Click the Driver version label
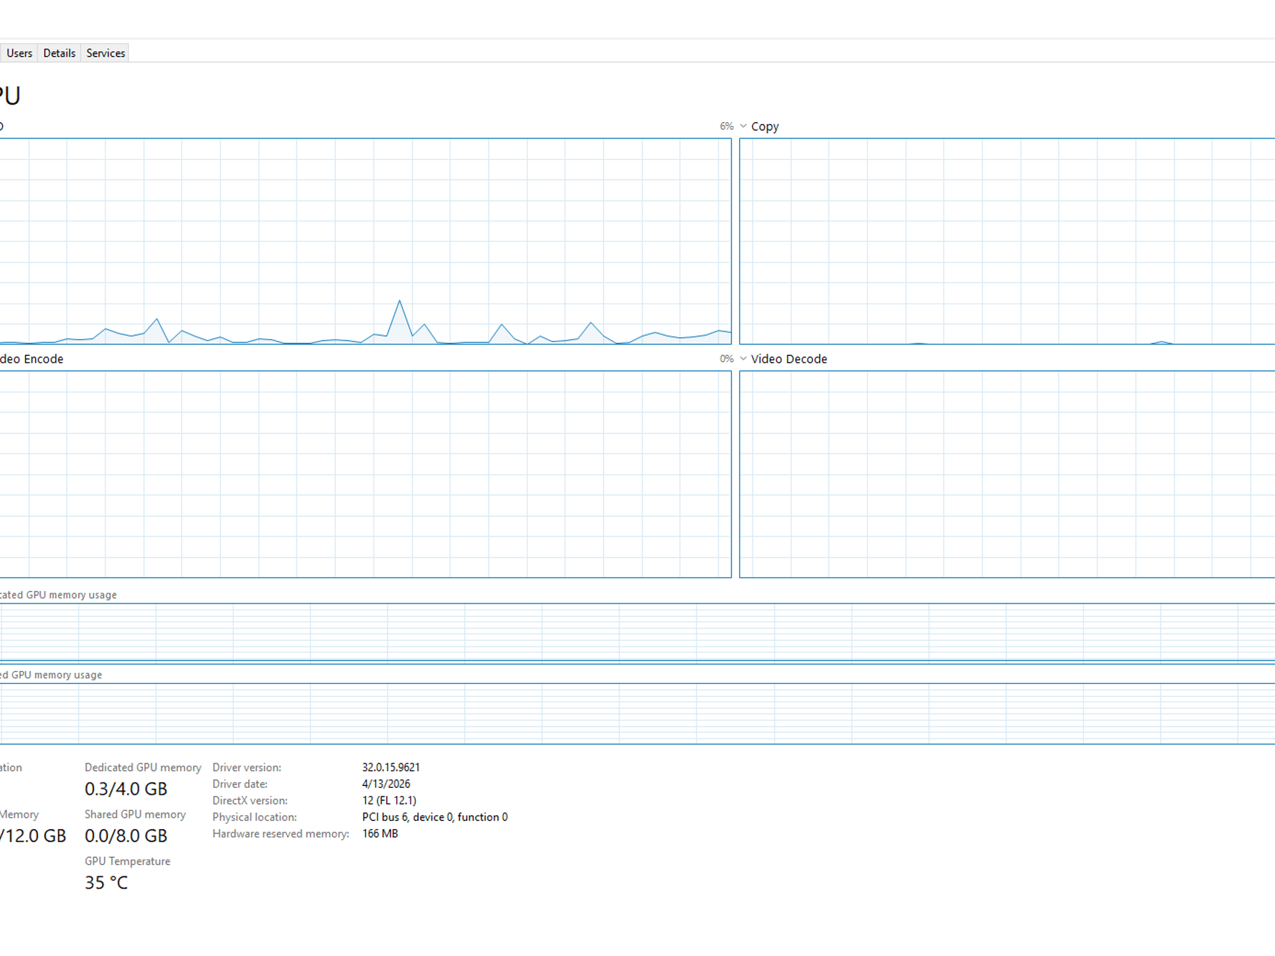This screenshot has width=1275, height=956. coord(247,767)
